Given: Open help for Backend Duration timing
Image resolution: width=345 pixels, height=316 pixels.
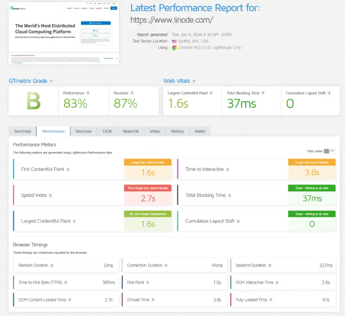Looking at the screenshot, I should click(270, 266).
